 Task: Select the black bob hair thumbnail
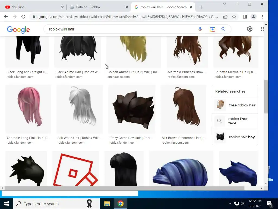click(124, 168)
